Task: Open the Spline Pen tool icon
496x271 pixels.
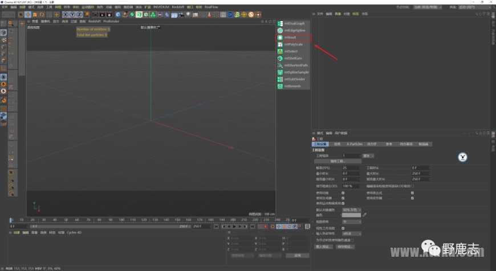Action: coord(125,15)
